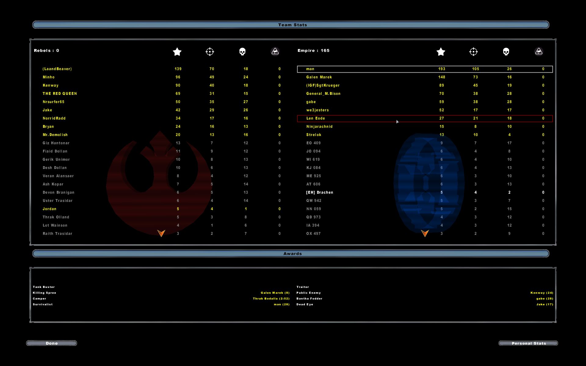Click the Rebels points star icon
The width and height of the screenshot is (586, 366).
tap(177, 52)
